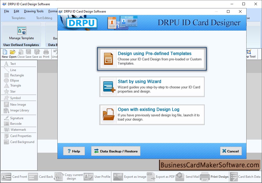Choose Start by using Wizard option
The width and height of the screenshot is (262, 183).
[152, 87]
